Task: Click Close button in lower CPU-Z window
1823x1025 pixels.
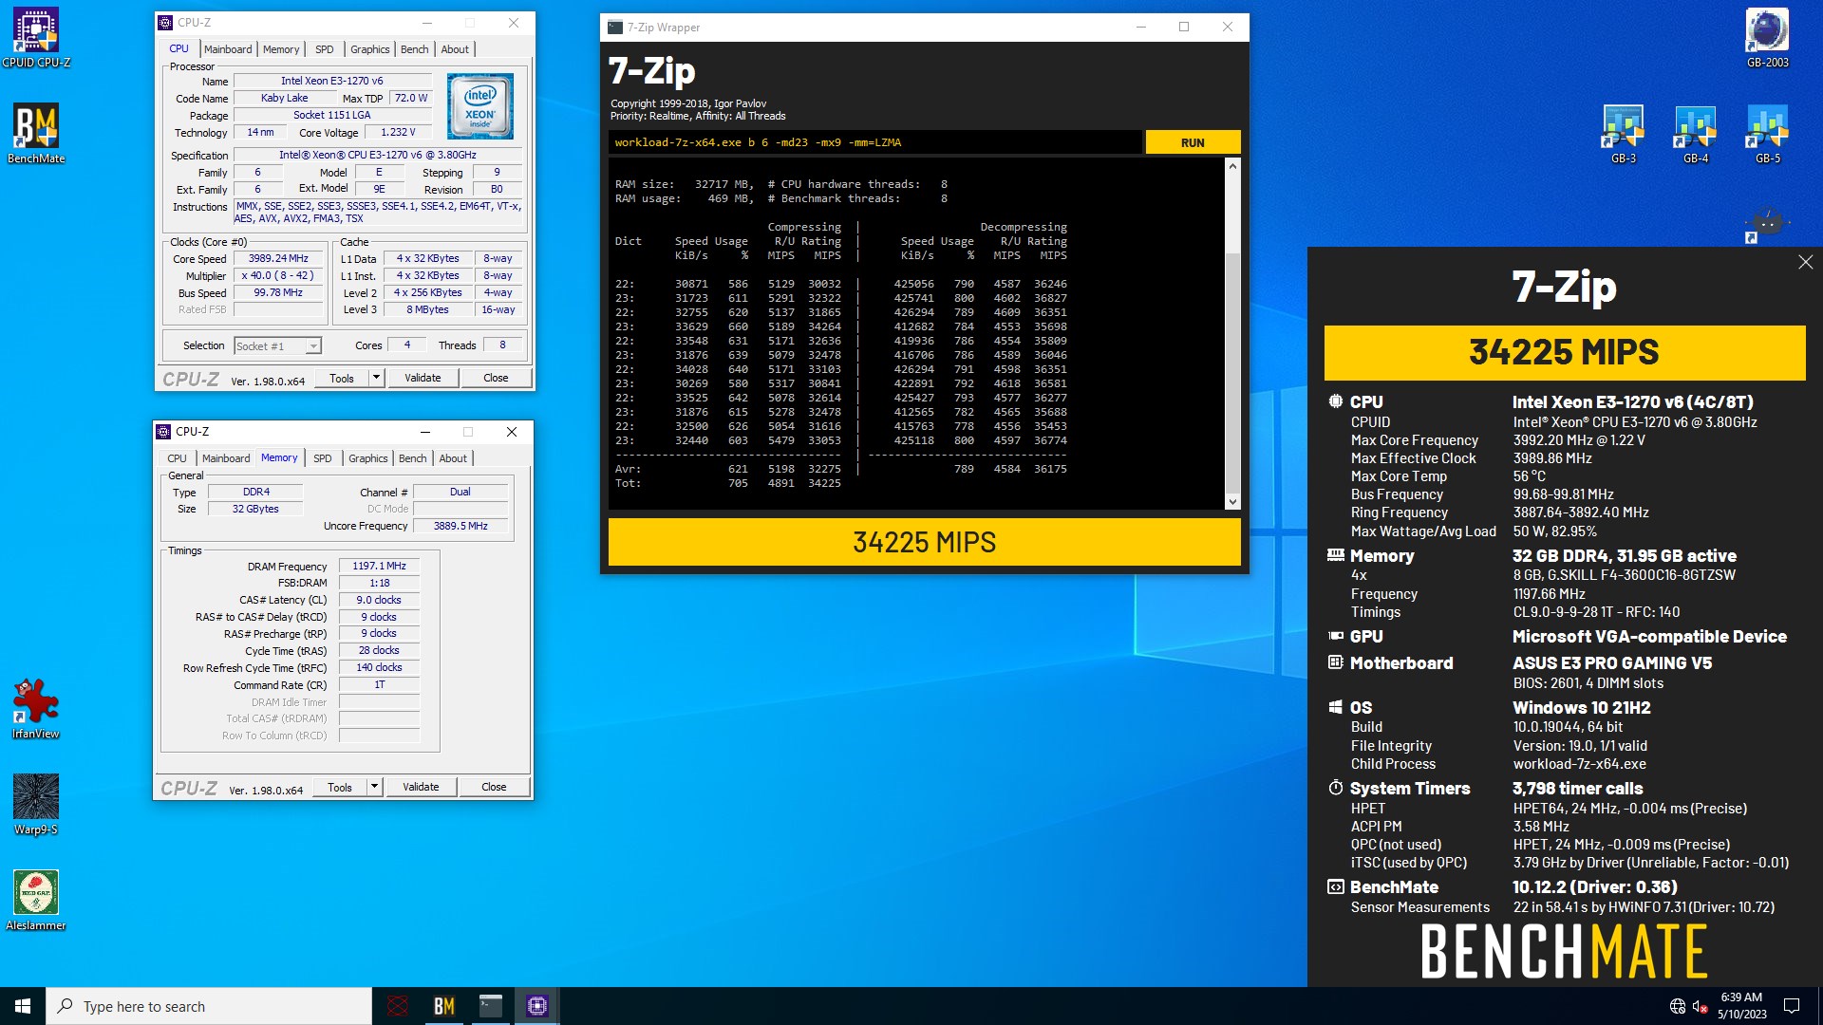Action: coord(494,787)
